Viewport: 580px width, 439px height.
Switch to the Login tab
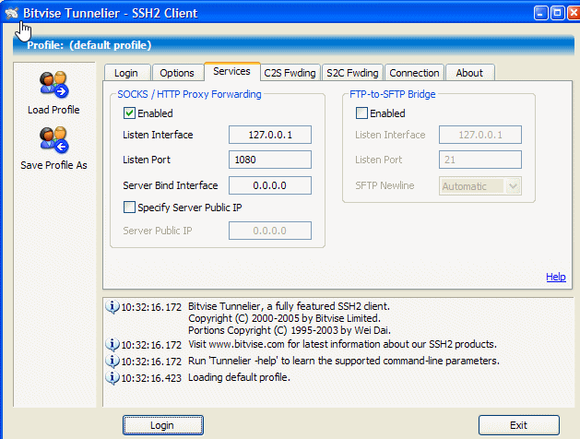[126, 73]
